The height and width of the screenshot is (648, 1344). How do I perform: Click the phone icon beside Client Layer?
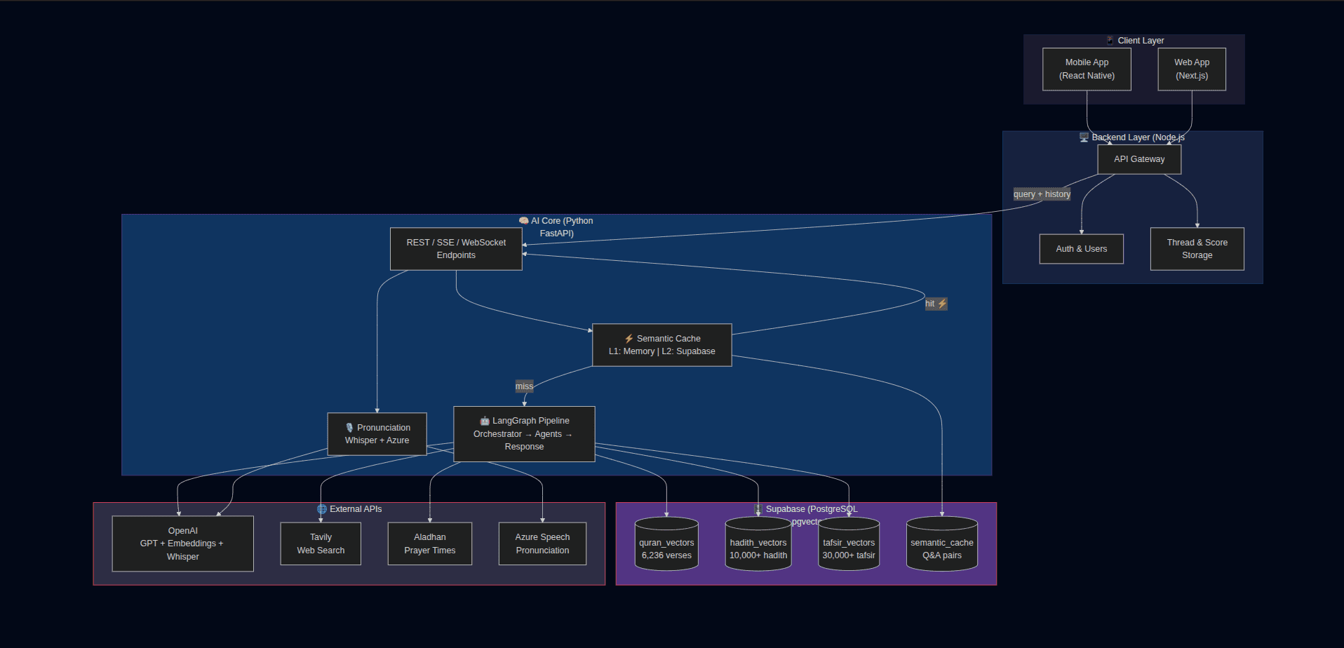click(x=1110, y=41)
